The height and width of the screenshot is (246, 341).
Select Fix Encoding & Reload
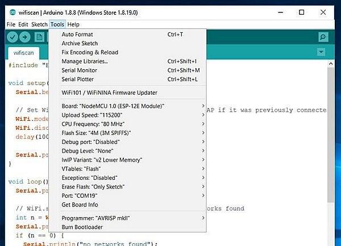point(128,52)
